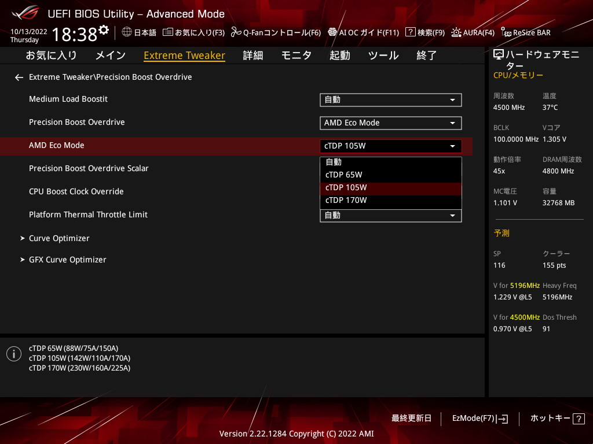Click Version 2.22.1284 copyright text
The height and width of the screenshot is (444, 593).
click(296, 434)
